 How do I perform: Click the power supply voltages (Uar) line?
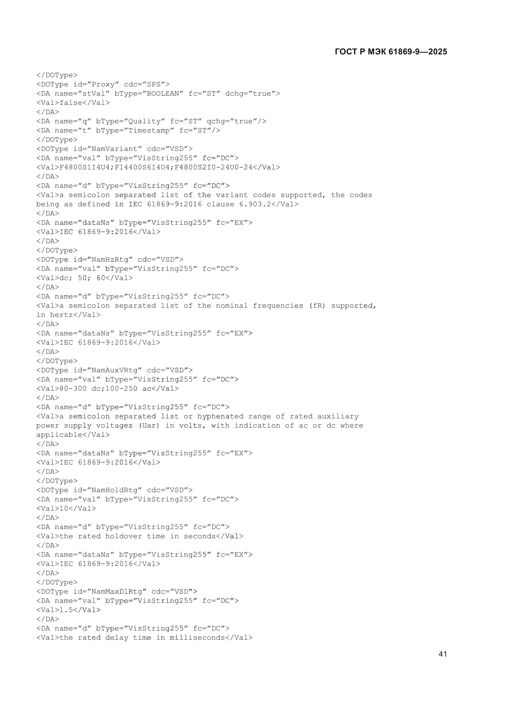point(200,426)
